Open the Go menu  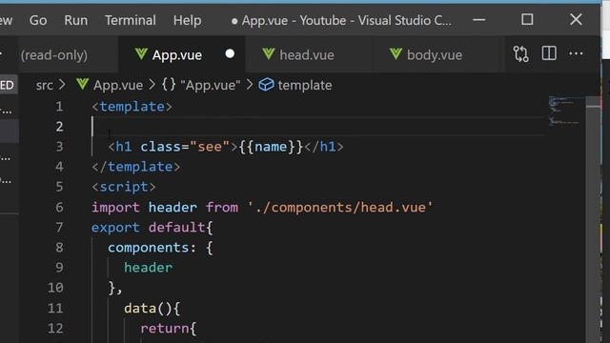coord(38,20)
